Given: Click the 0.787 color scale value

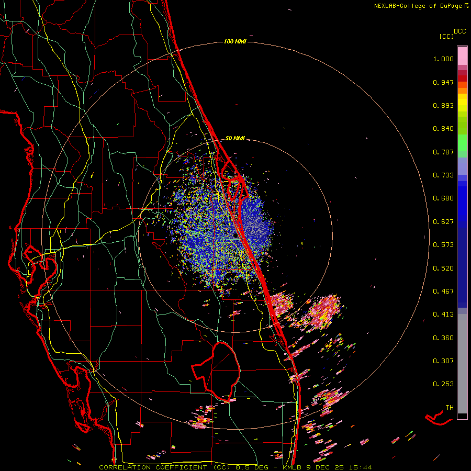Looking at the screenshot, I should pyautogui.click(x=443, y=152).
